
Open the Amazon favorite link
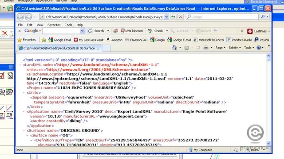114,40
